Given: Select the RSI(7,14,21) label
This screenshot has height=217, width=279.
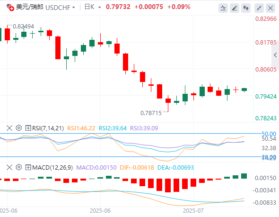Looking at the screenshot, I should coord(48,128).
